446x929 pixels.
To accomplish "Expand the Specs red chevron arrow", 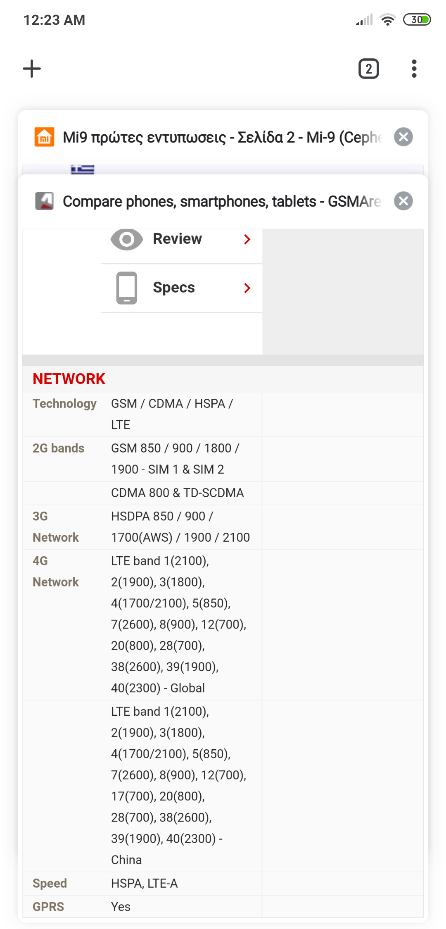I will [x=247, y=288].
